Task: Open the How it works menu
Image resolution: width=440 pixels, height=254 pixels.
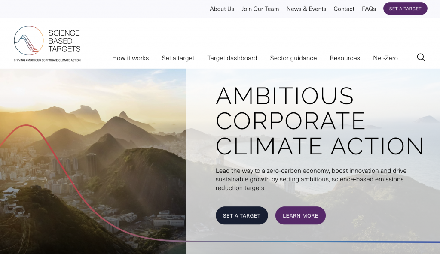Action: 131,58
